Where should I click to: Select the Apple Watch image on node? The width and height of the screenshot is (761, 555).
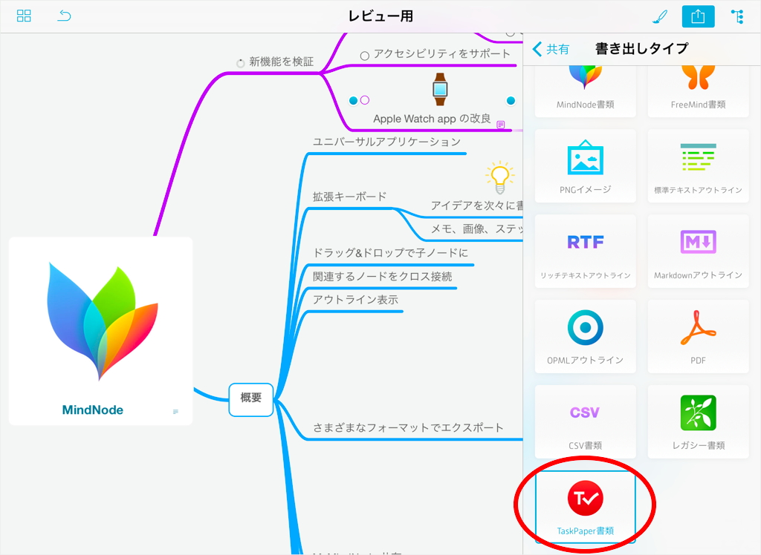(x=440, y=89)
